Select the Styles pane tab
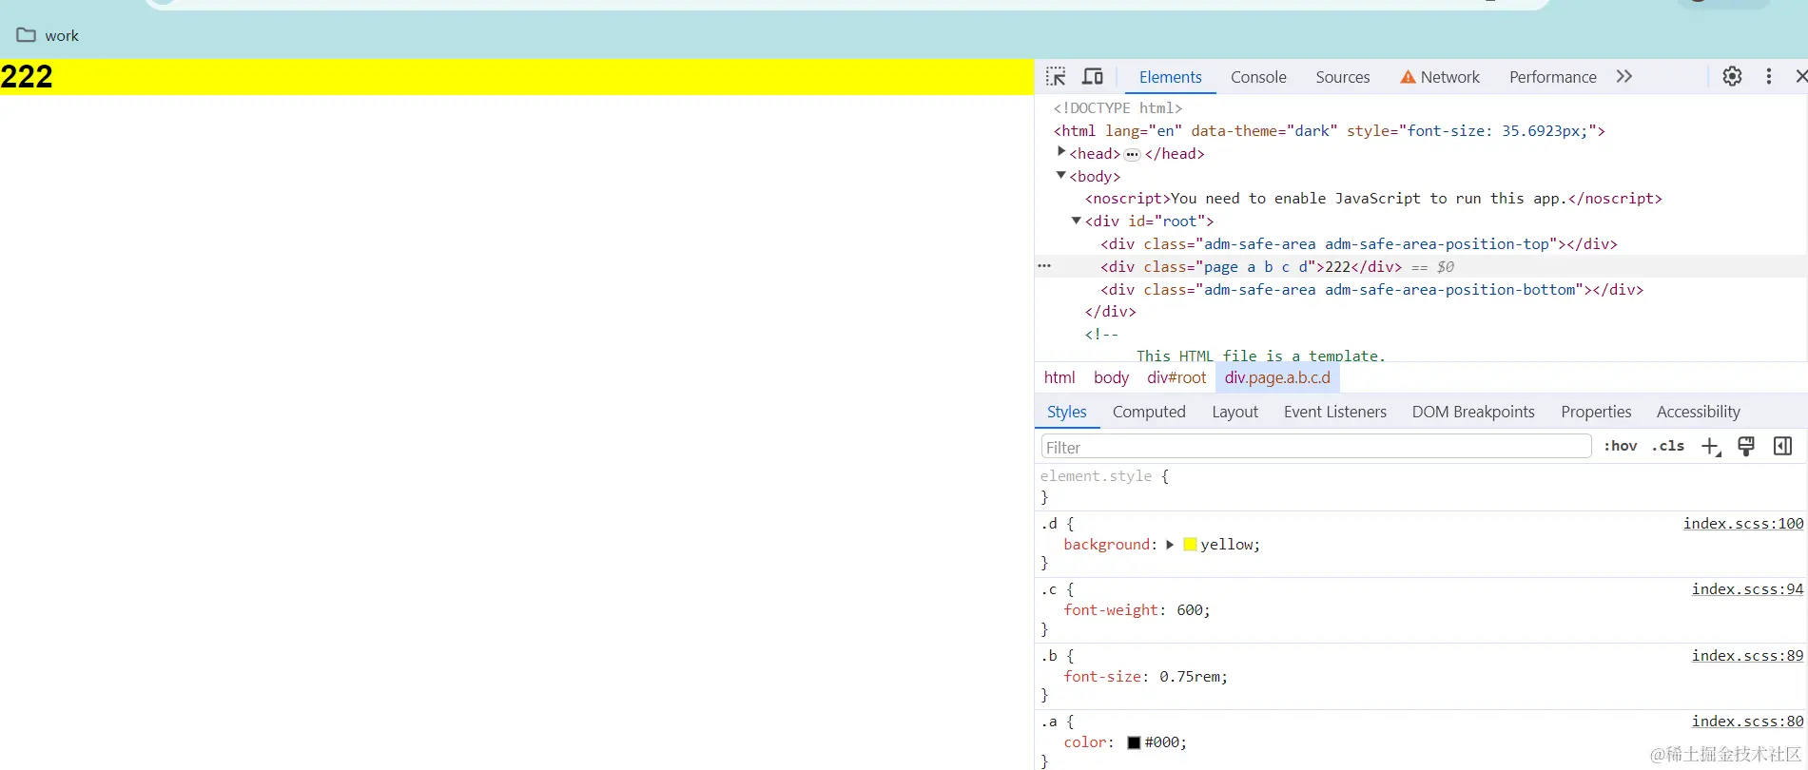The image size is (1808, 770). click(x=1066, y=412)
